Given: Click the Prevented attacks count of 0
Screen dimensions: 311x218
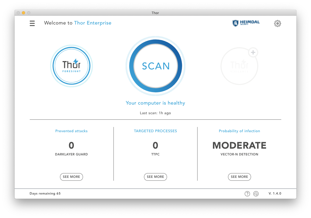Looking at the screenshot, I should pyautogui.click(x=71, y=146).
